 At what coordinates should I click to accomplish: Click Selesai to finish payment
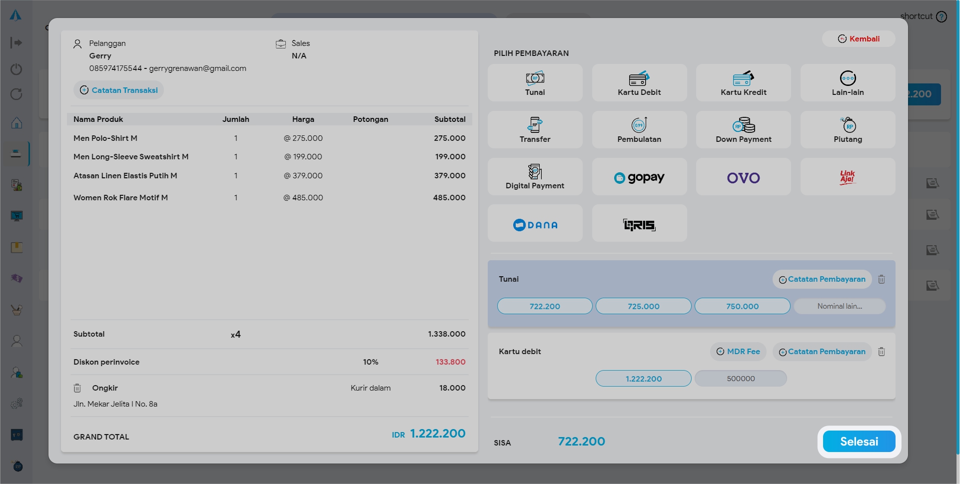click(x=859, y=442)
